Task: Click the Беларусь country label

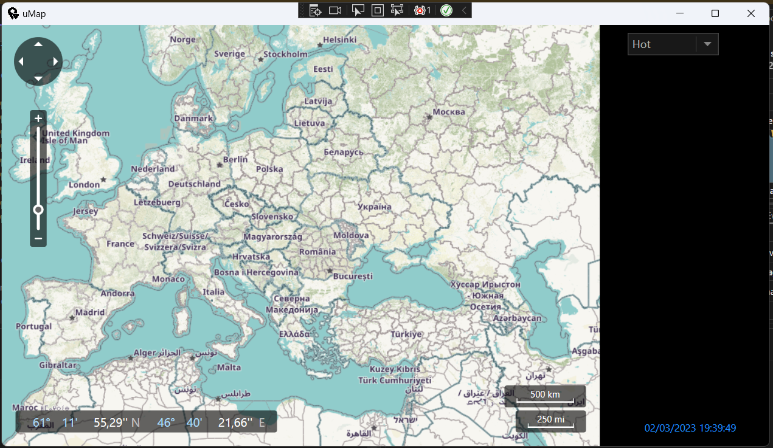Action: (344, 152)
